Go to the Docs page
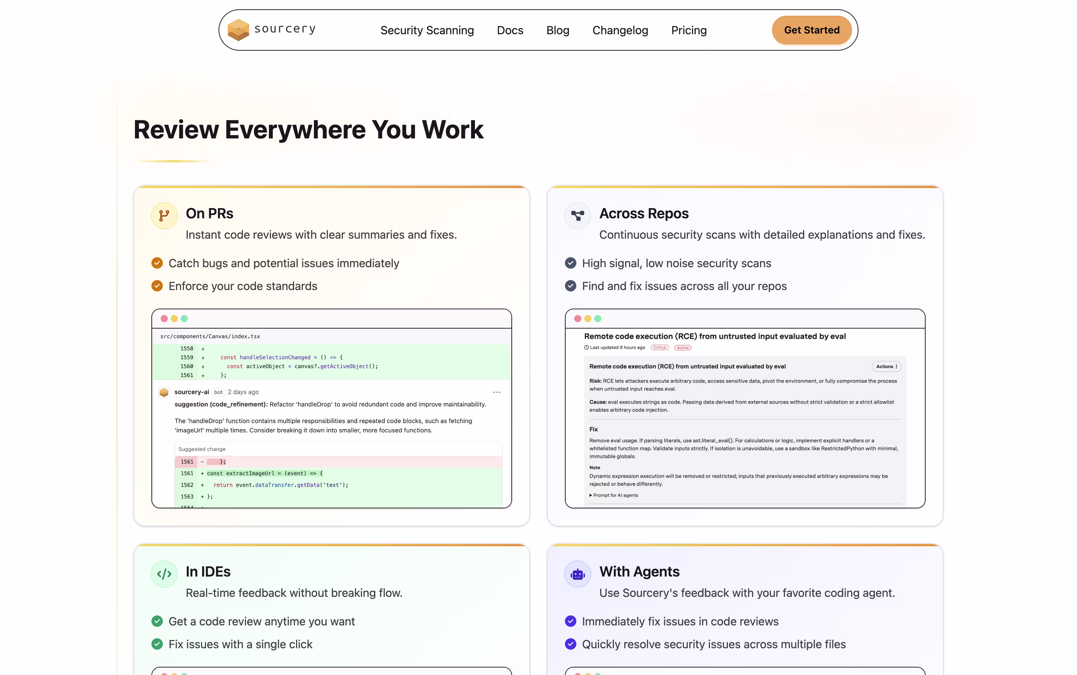1077x675 pixels. pyautogui.click(x=510, y=30)
